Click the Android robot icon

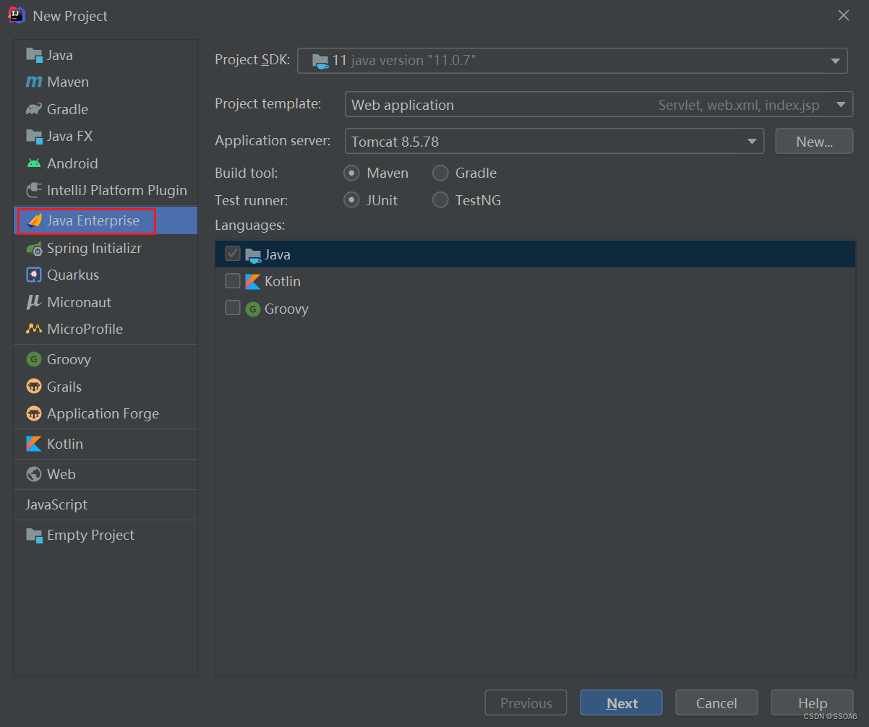34,163
